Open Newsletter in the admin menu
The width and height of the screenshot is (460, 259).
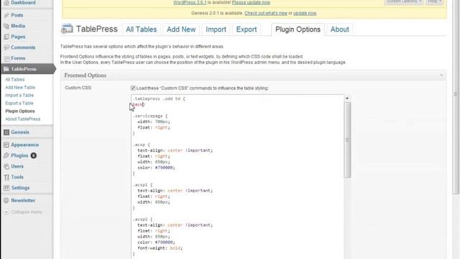click(x=23, y=201)
